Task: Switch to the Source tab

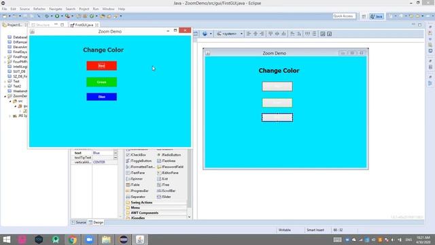Action: click(79, 223)
